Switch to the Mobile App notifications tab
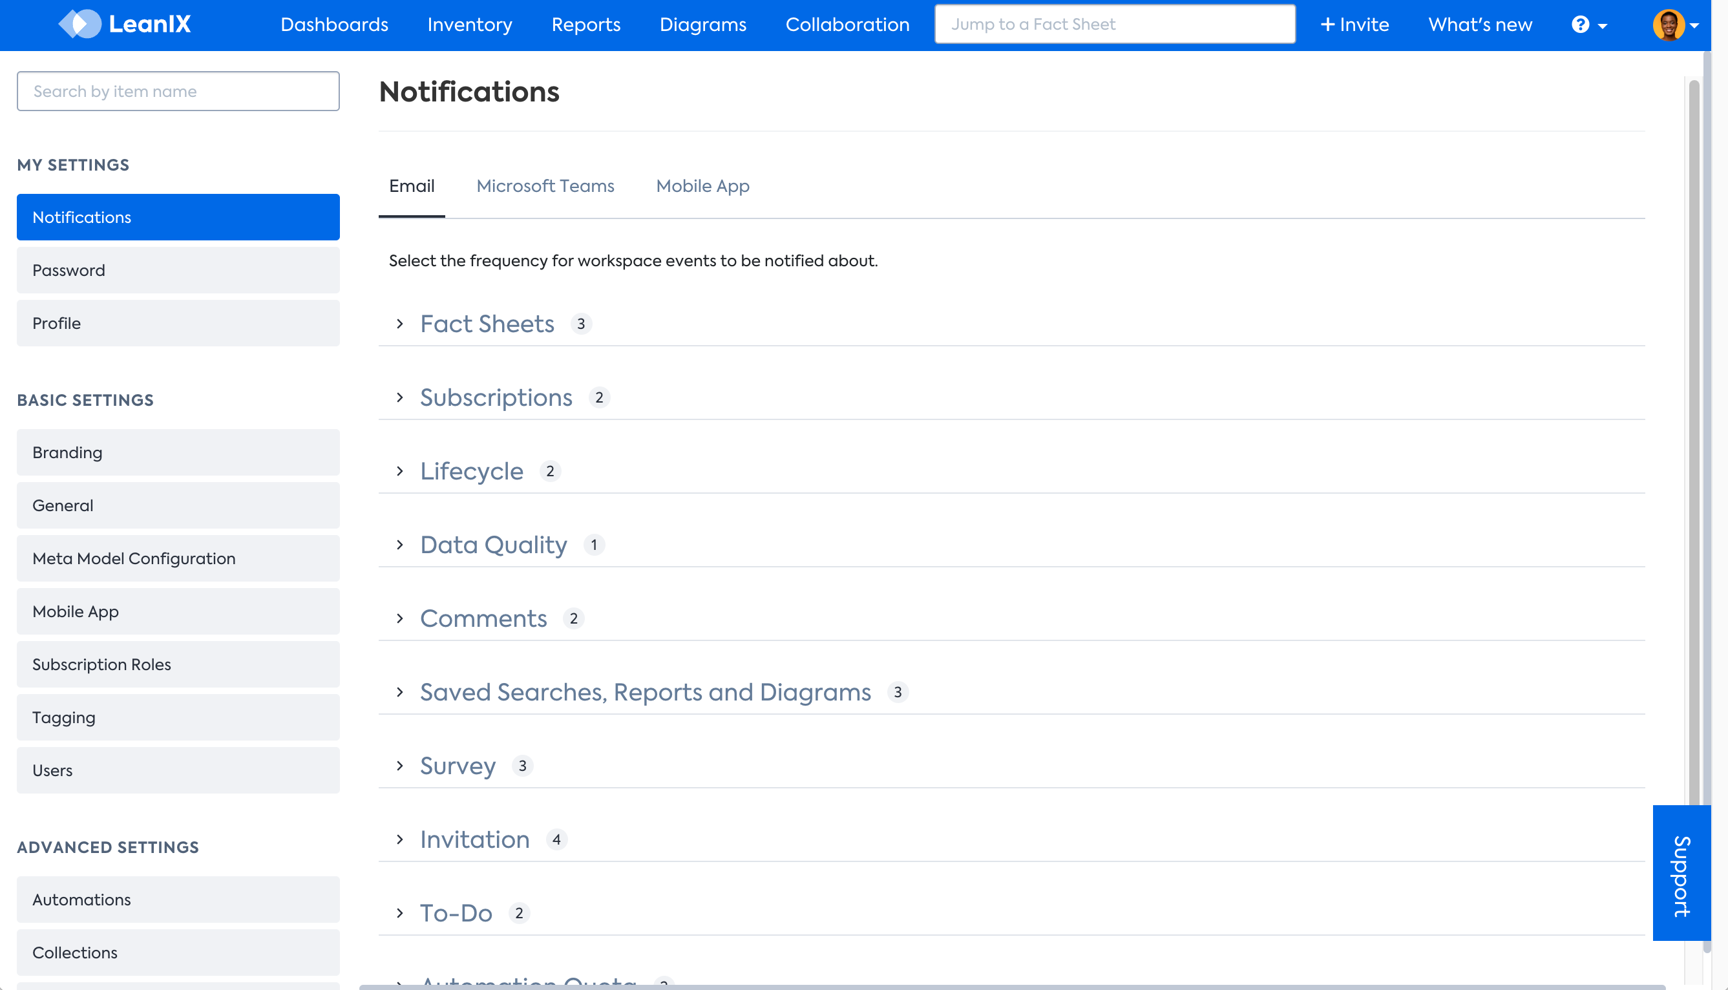This screenshot has width=1728, height=990. tap(702, 185)
